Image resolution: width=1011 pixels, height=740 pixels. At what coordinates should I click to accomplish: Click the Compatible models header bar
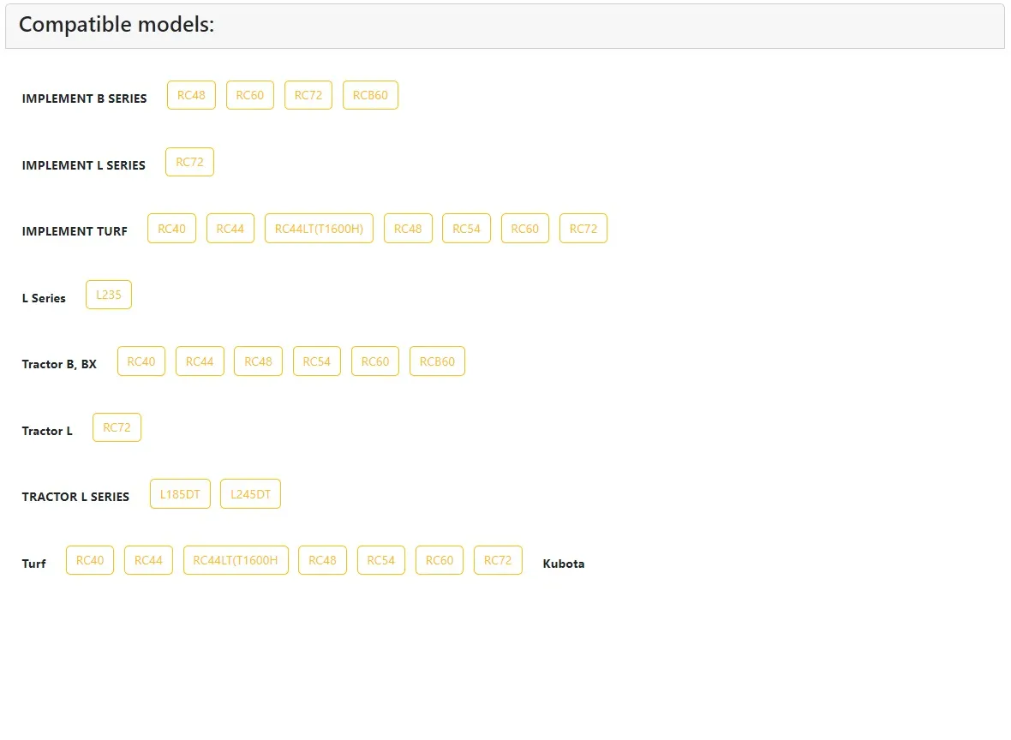point(505,26)
